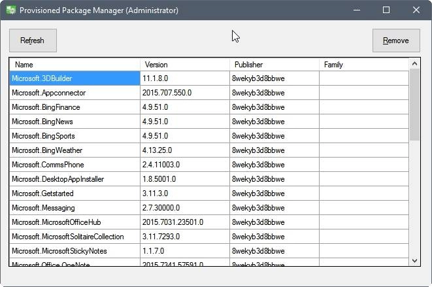Screen dimensions: 432x287
Task: Click version cell 11.1.8.0
Action: click(x=185, y=78)
